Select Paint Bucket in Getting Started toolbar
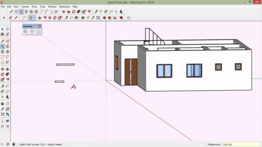Screen dimensions: 262x147 point(76,18)
